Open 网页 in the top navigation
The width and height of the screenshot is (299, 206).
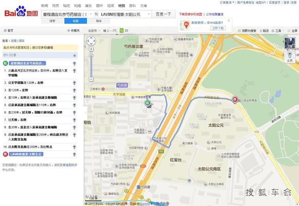(56, 6)
